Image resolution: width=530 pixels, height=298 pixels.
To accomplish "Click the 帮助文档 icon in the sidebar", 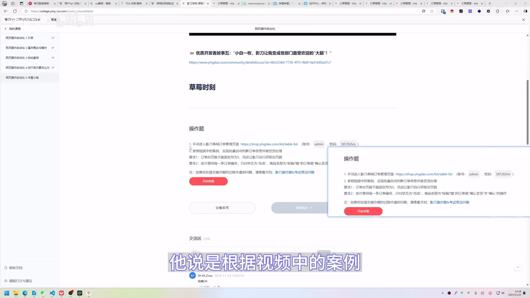I will [x=6, y=268].
